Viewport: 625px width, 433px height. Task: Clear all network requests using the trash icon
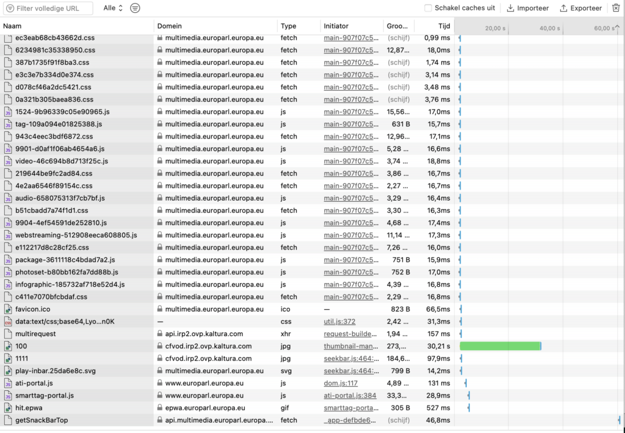(616, 8)
